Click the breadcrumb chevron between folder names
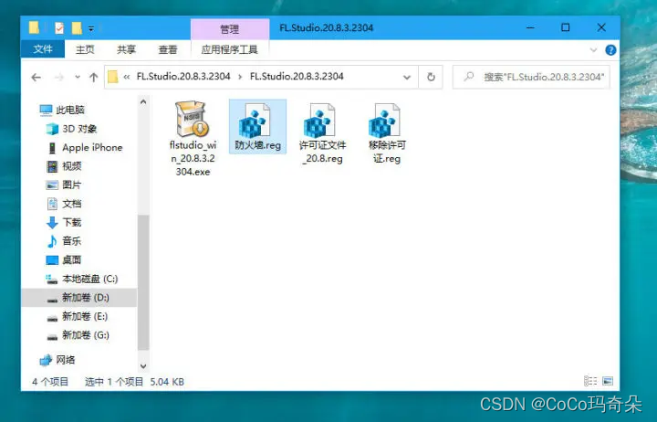657x422 pixels. click(x=240, y=77)
